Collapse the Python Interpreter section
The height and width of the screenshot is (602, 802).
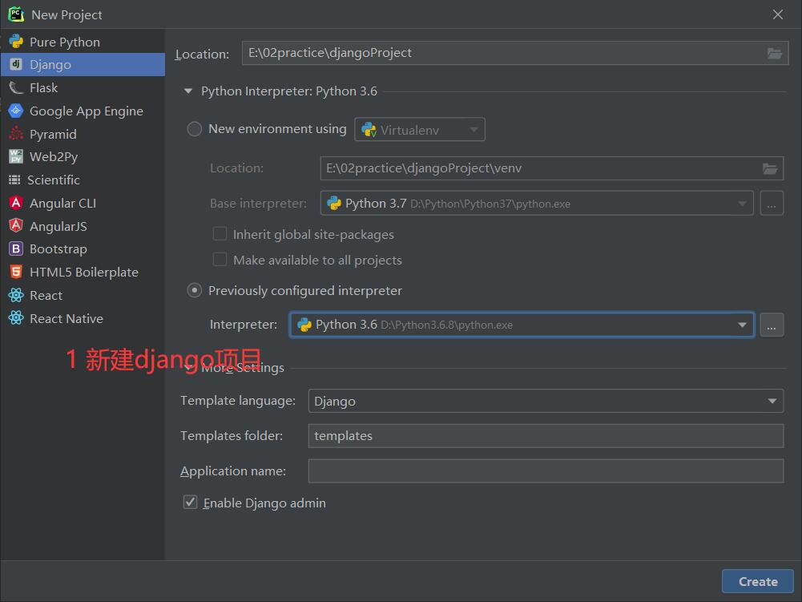tap(188, 91)
